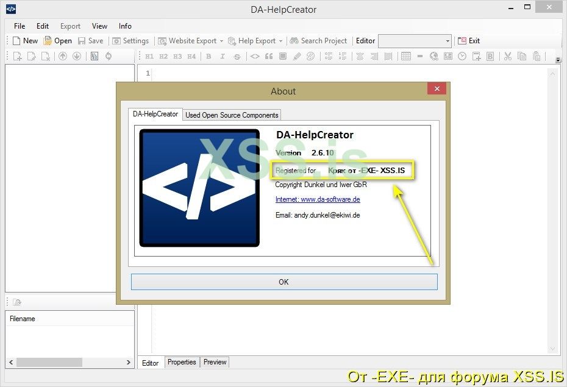Click right arrow of file list scrollbar
The width and height of the screenshot is (567, 387).
tap(129, 362)
